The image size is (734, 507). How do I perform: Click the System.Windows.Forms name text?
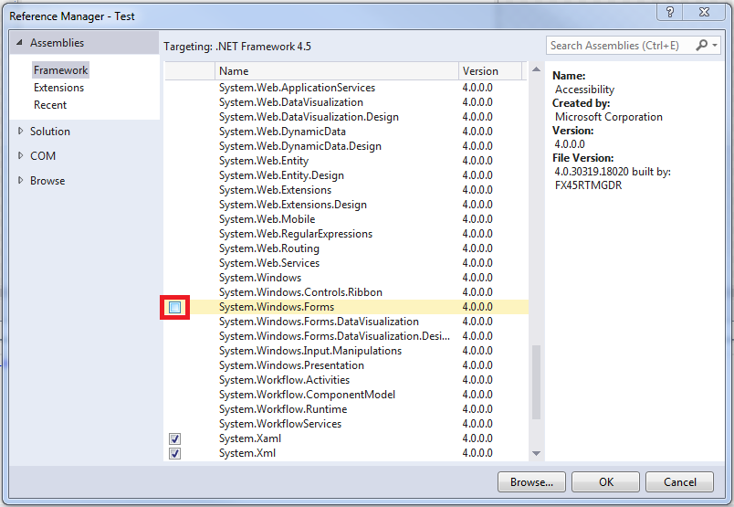click(x=277, y=307)
